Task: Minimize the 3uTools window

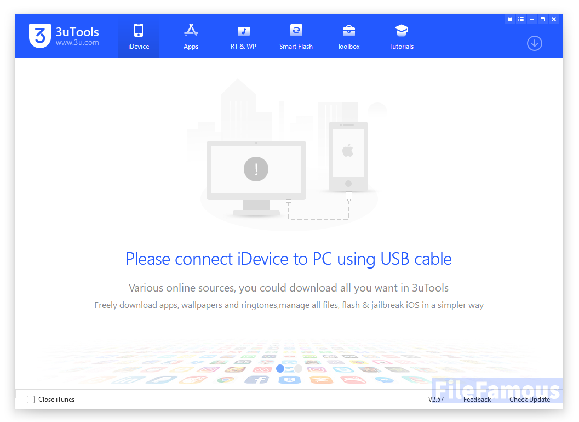Action: 532,19
